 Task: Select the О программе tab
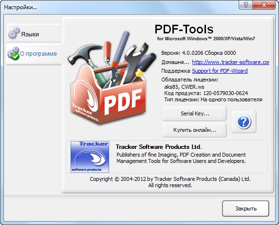click(x=34, y=54)
